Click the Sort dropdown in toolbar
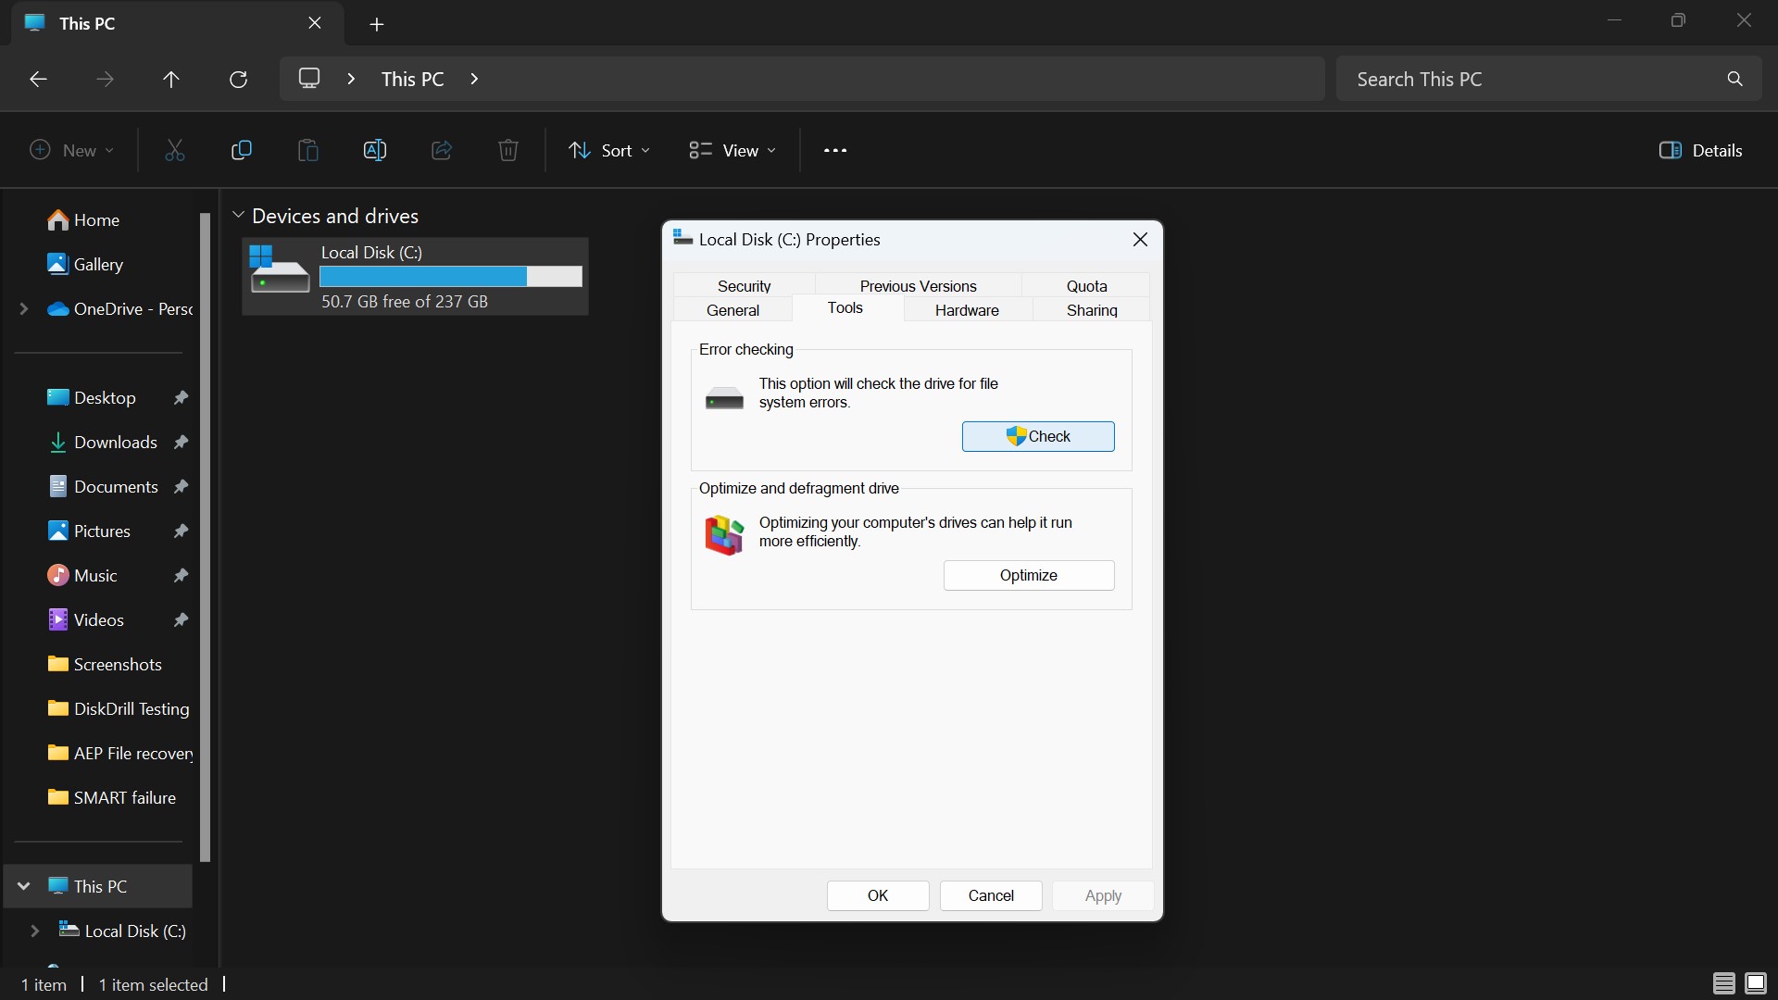Screen dimensions: 1778x1000 click(608, 149)
